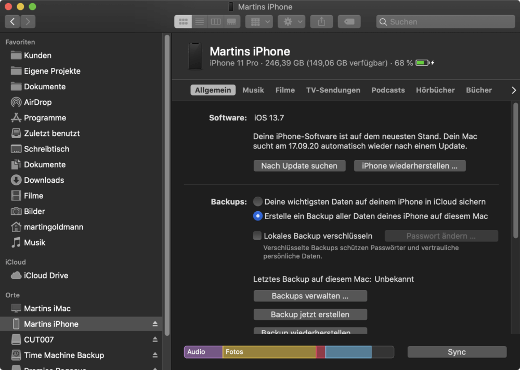Eject the CUT007 volume
This screenshot has width=520, height=370.
click(x=155, y=339)
